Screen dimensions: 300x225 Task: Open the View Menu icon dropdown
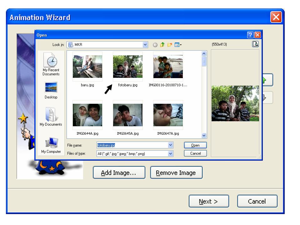pyautogui.click(x=178, y=45)
